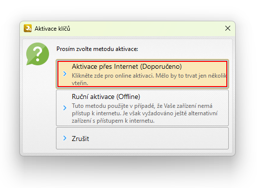Screen dimensions: 257x188
Task: Click the "Klikněte zde pro online aktivaci" description
Action: click(149, 79)
